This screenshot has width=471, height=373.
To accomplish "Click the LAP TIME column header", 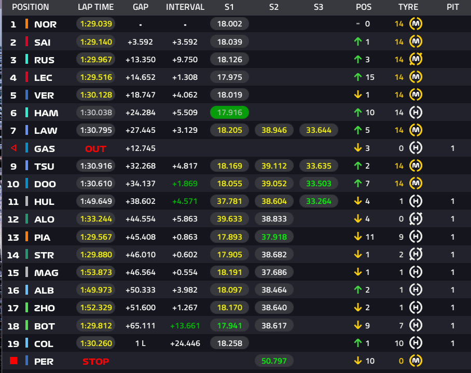I will (x=96, y=7).
